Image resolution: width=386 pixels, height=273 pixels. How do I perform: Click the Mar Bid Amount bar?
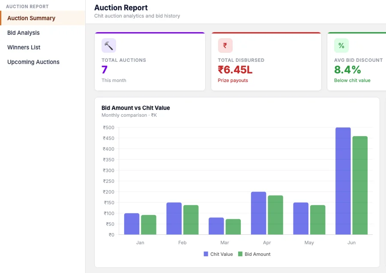pyautogui.click(x=233, y=227)
